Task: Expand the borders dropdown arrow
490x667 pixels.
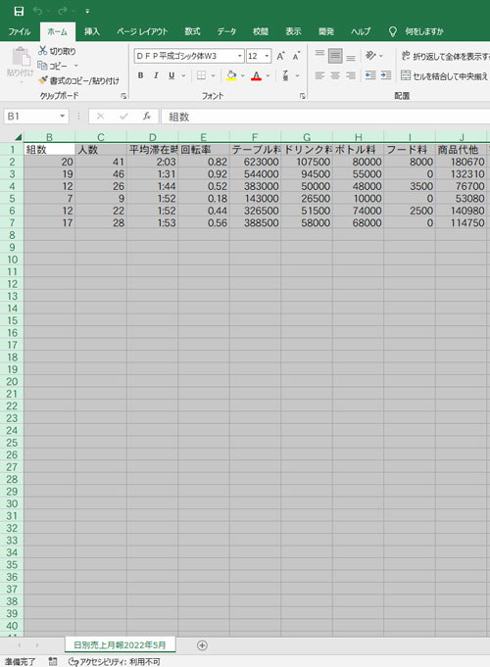Action: pyautogui.click(x=213, y=75)
